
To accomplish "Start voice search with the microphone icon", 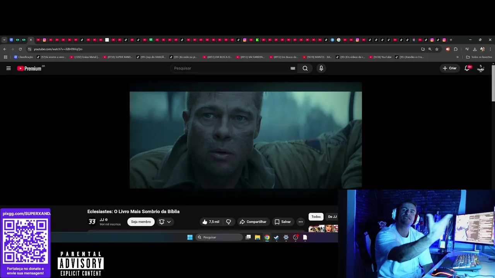I will pyautogui.click(x=321, y=68).
